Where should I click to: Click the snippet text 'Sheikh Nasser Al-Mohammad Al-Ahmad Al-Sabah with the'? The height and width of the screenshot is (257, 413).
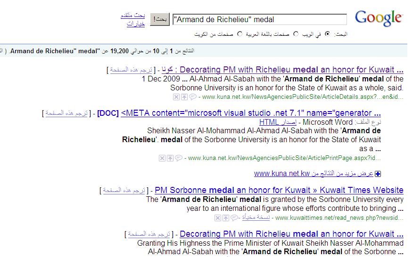[243, 131]
